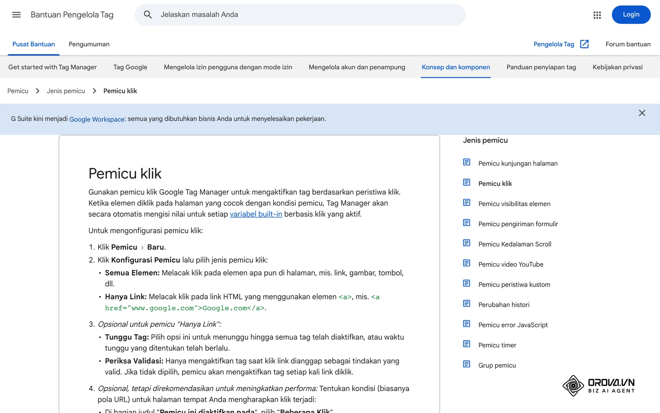Click article icon next to Pemicu peristiwa kustom
Viewport: 660px width, 413px height.
tap(467, 284)
